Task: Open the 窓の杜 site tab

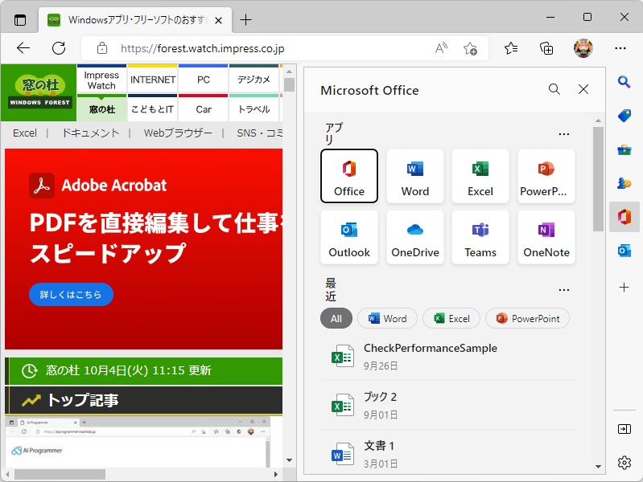Action: tap(101, 109)
